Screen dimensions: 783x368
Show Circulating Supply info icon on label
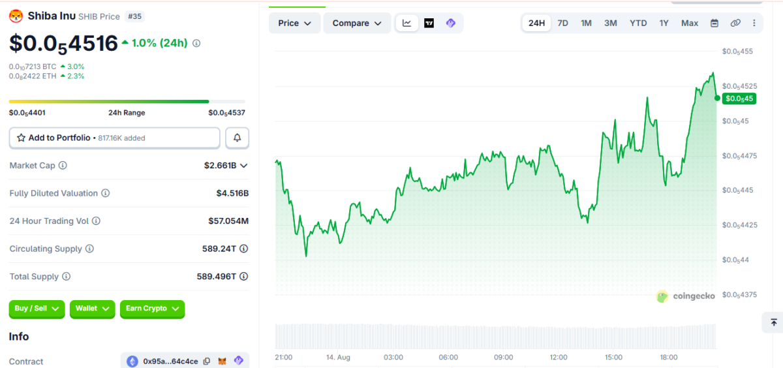[89, 249]
